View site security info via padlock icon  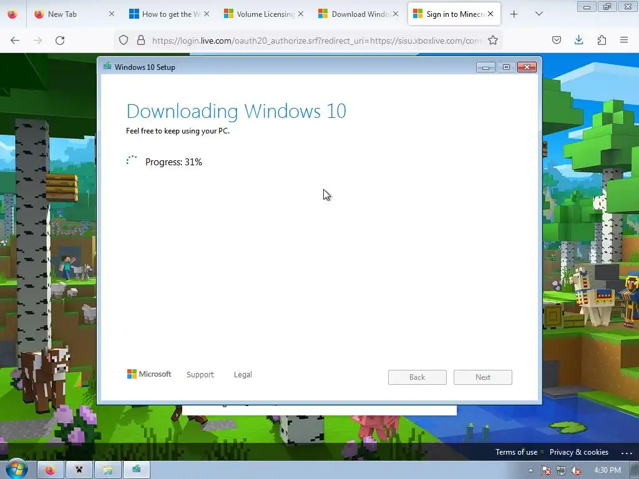(141, 40)
